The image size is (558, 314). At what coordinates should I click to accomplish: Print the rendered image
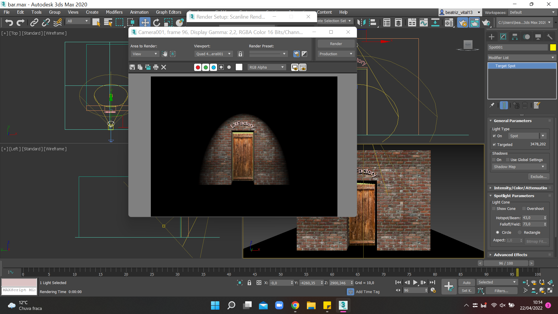pyautogui.click(x=156, y=67)
